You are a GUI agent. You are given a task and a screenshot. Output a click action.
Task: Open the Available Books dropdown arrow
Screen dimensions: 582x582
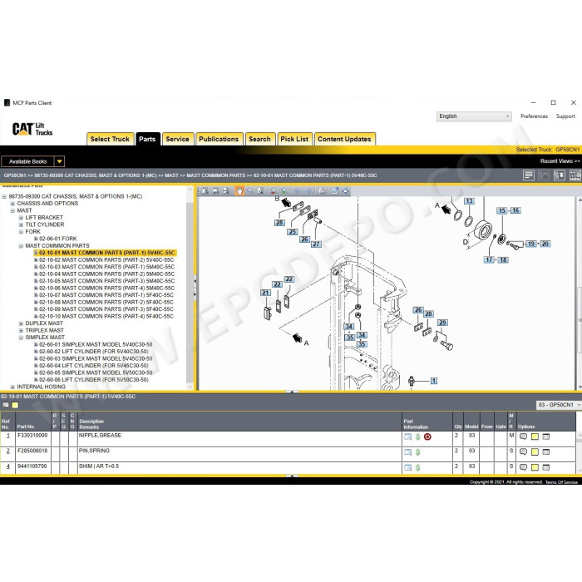(59, 161)
